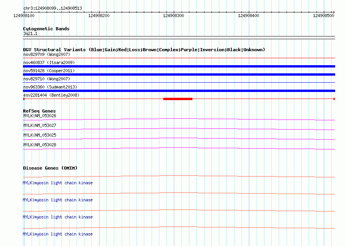This screenshot has height=246, width=346.
Task: Click the thin blue line under nsv829710
Action: pyautogui.click(x=179, y=83)
